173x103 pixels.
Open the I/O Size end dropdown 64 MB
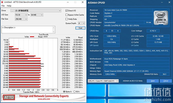37,15
